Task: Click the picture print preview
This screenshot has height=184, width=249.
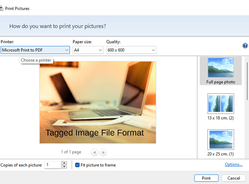Action: 98,102
